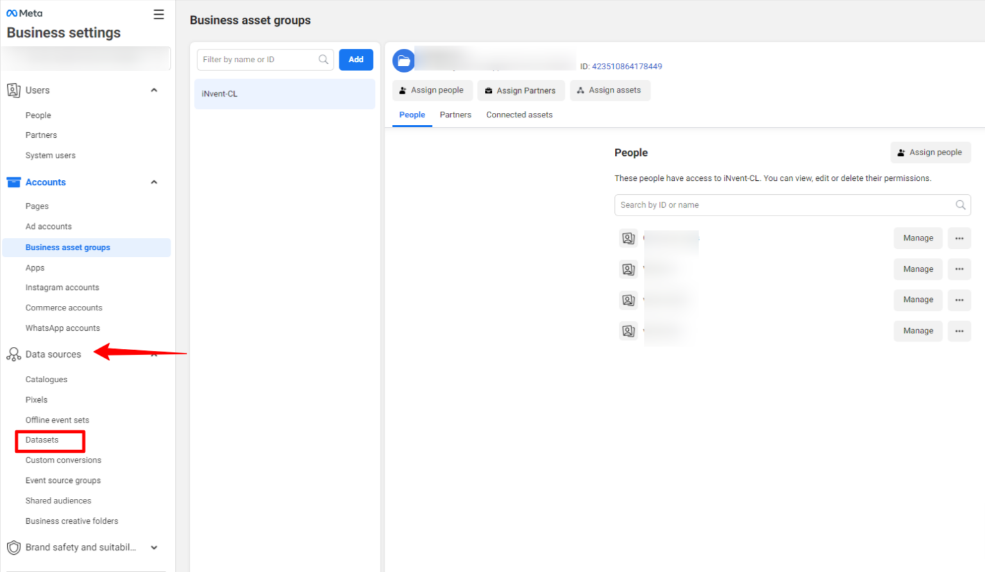Click the asset group ID link 423510864178449
Viewport: 985px width, 572px height.
coord(627,66)
